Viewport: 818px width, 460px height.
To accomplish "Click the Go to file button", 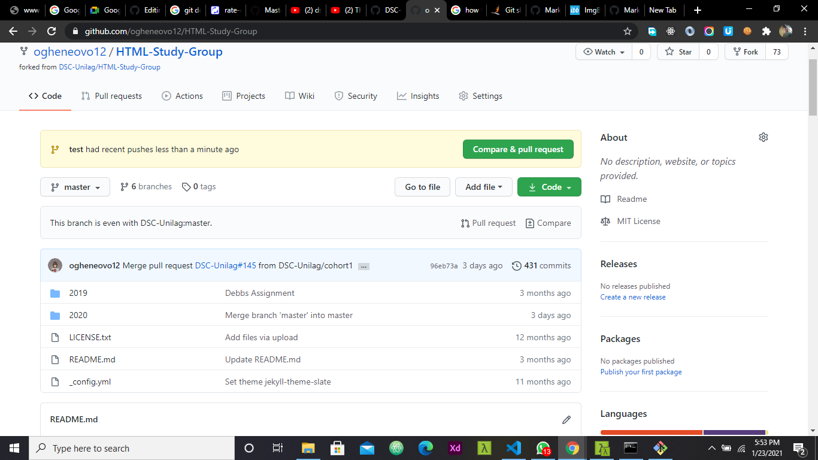I will coord(422,187).
